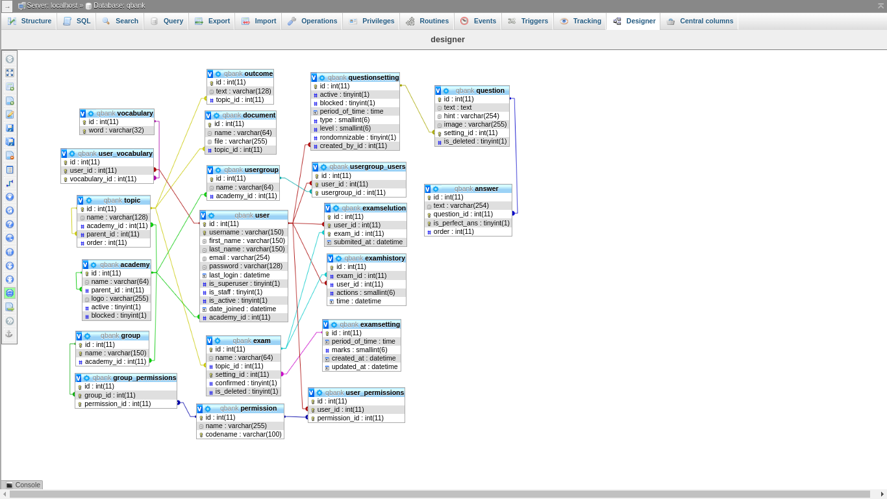Viewport: 887px width, 499px height.
Task: Collapse the topic table using V arrow
Action: coord(81,200)
